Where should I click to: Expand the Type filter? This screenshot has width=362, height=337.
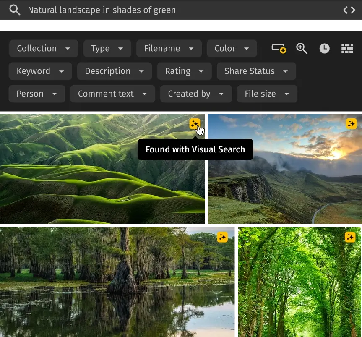107,48
